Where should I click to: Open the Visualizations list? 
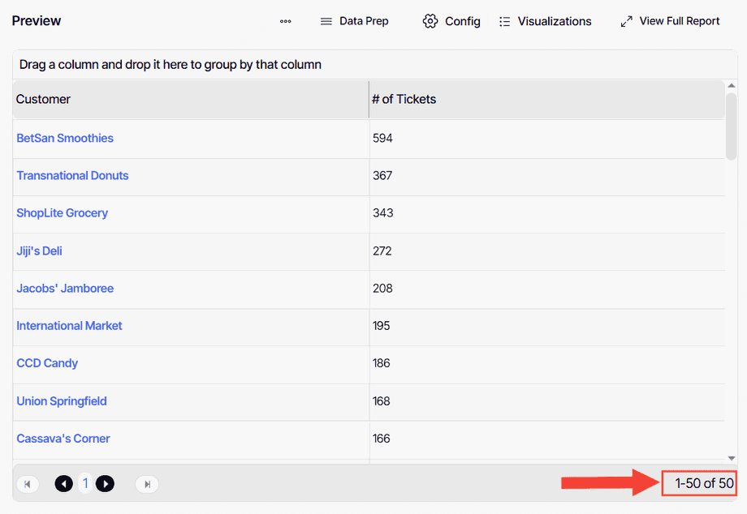(x=545, y=22)
